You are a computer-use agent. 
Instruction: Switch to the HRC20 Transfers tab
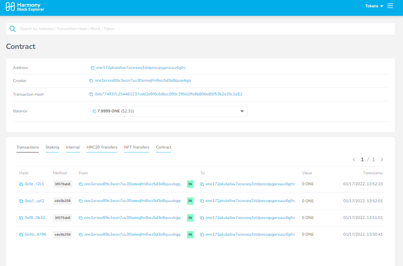click(102, 147)
